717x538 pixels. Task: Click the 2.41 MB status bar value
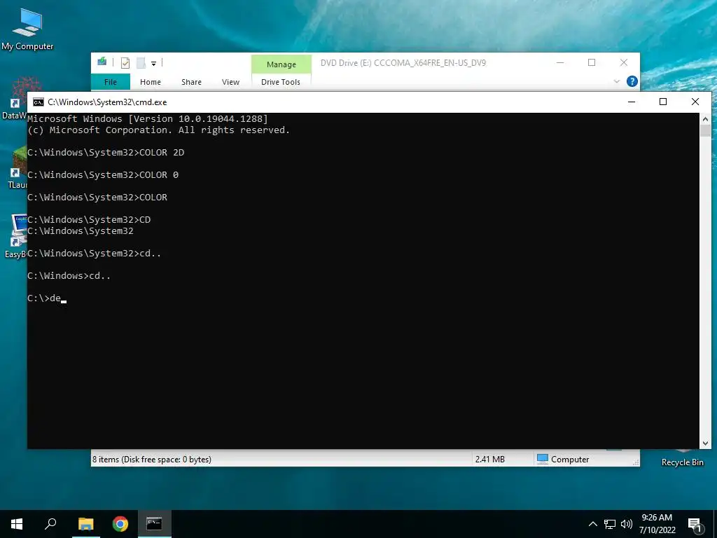coord(489,460)
